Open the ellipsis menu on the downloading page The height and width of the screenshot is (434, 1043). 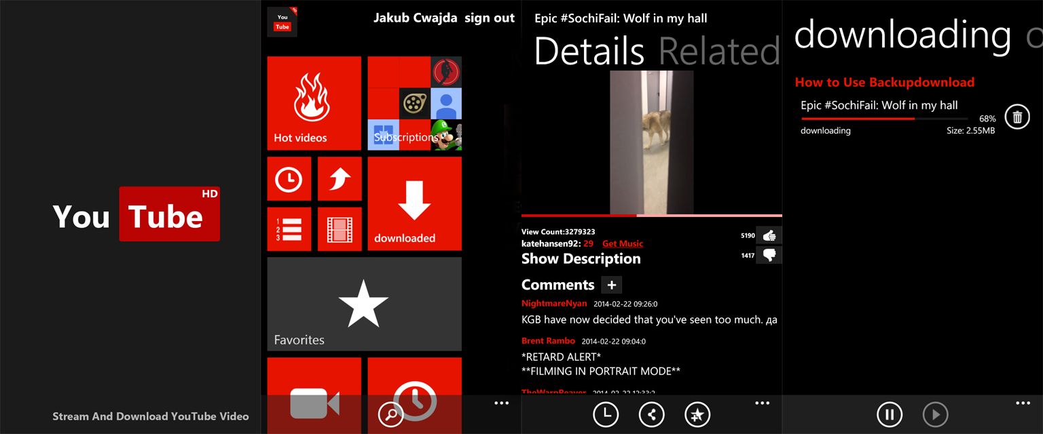1023,403
